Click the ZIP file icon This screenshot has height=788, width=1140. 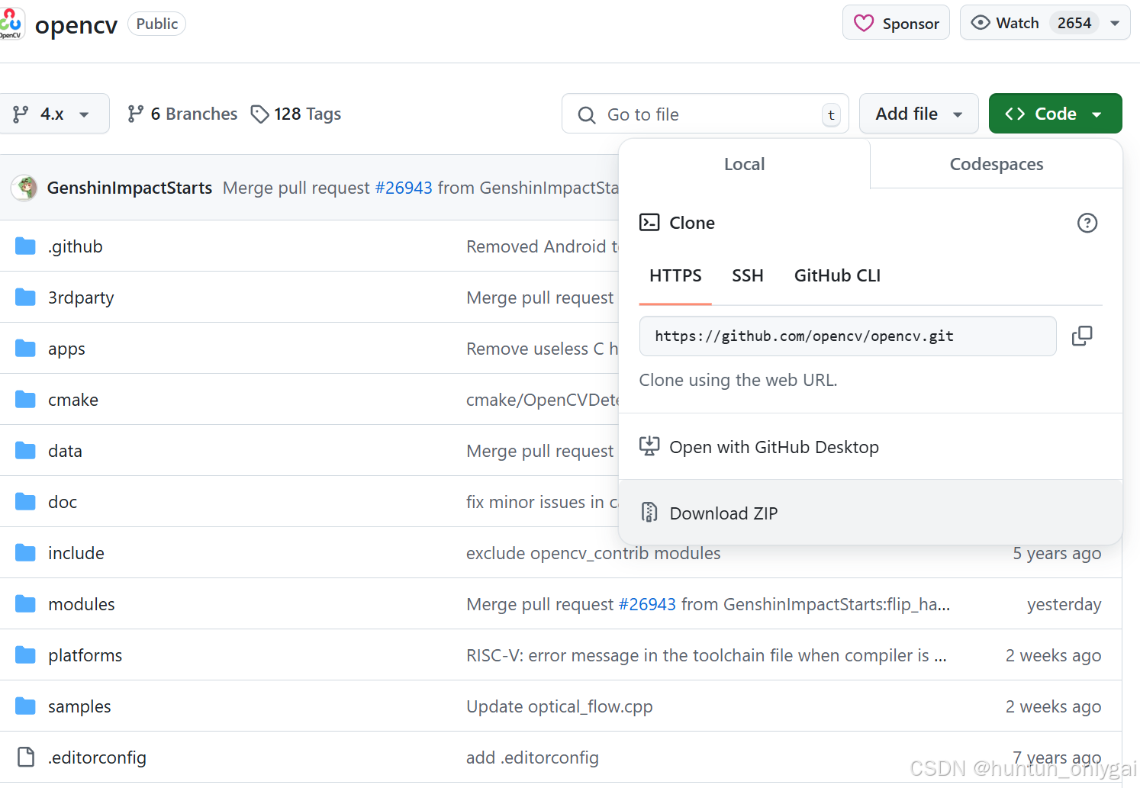(649, 513)
